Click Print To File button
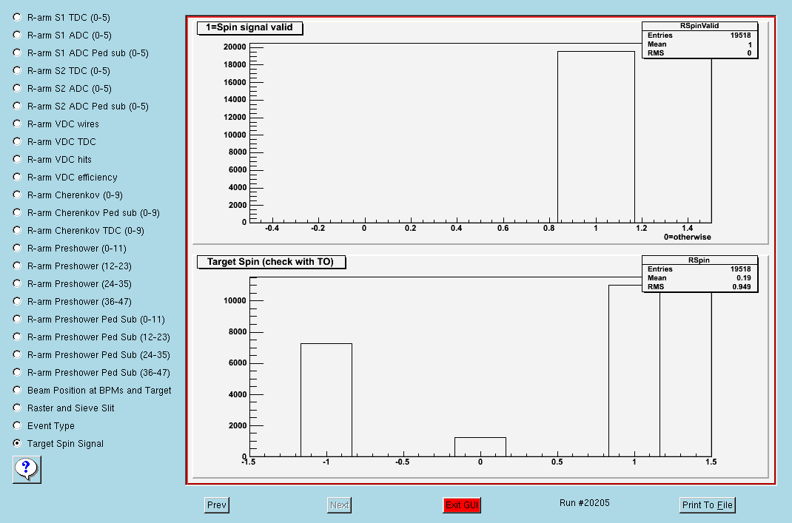Viewport: 792px width, 523px height. [707, 505]
